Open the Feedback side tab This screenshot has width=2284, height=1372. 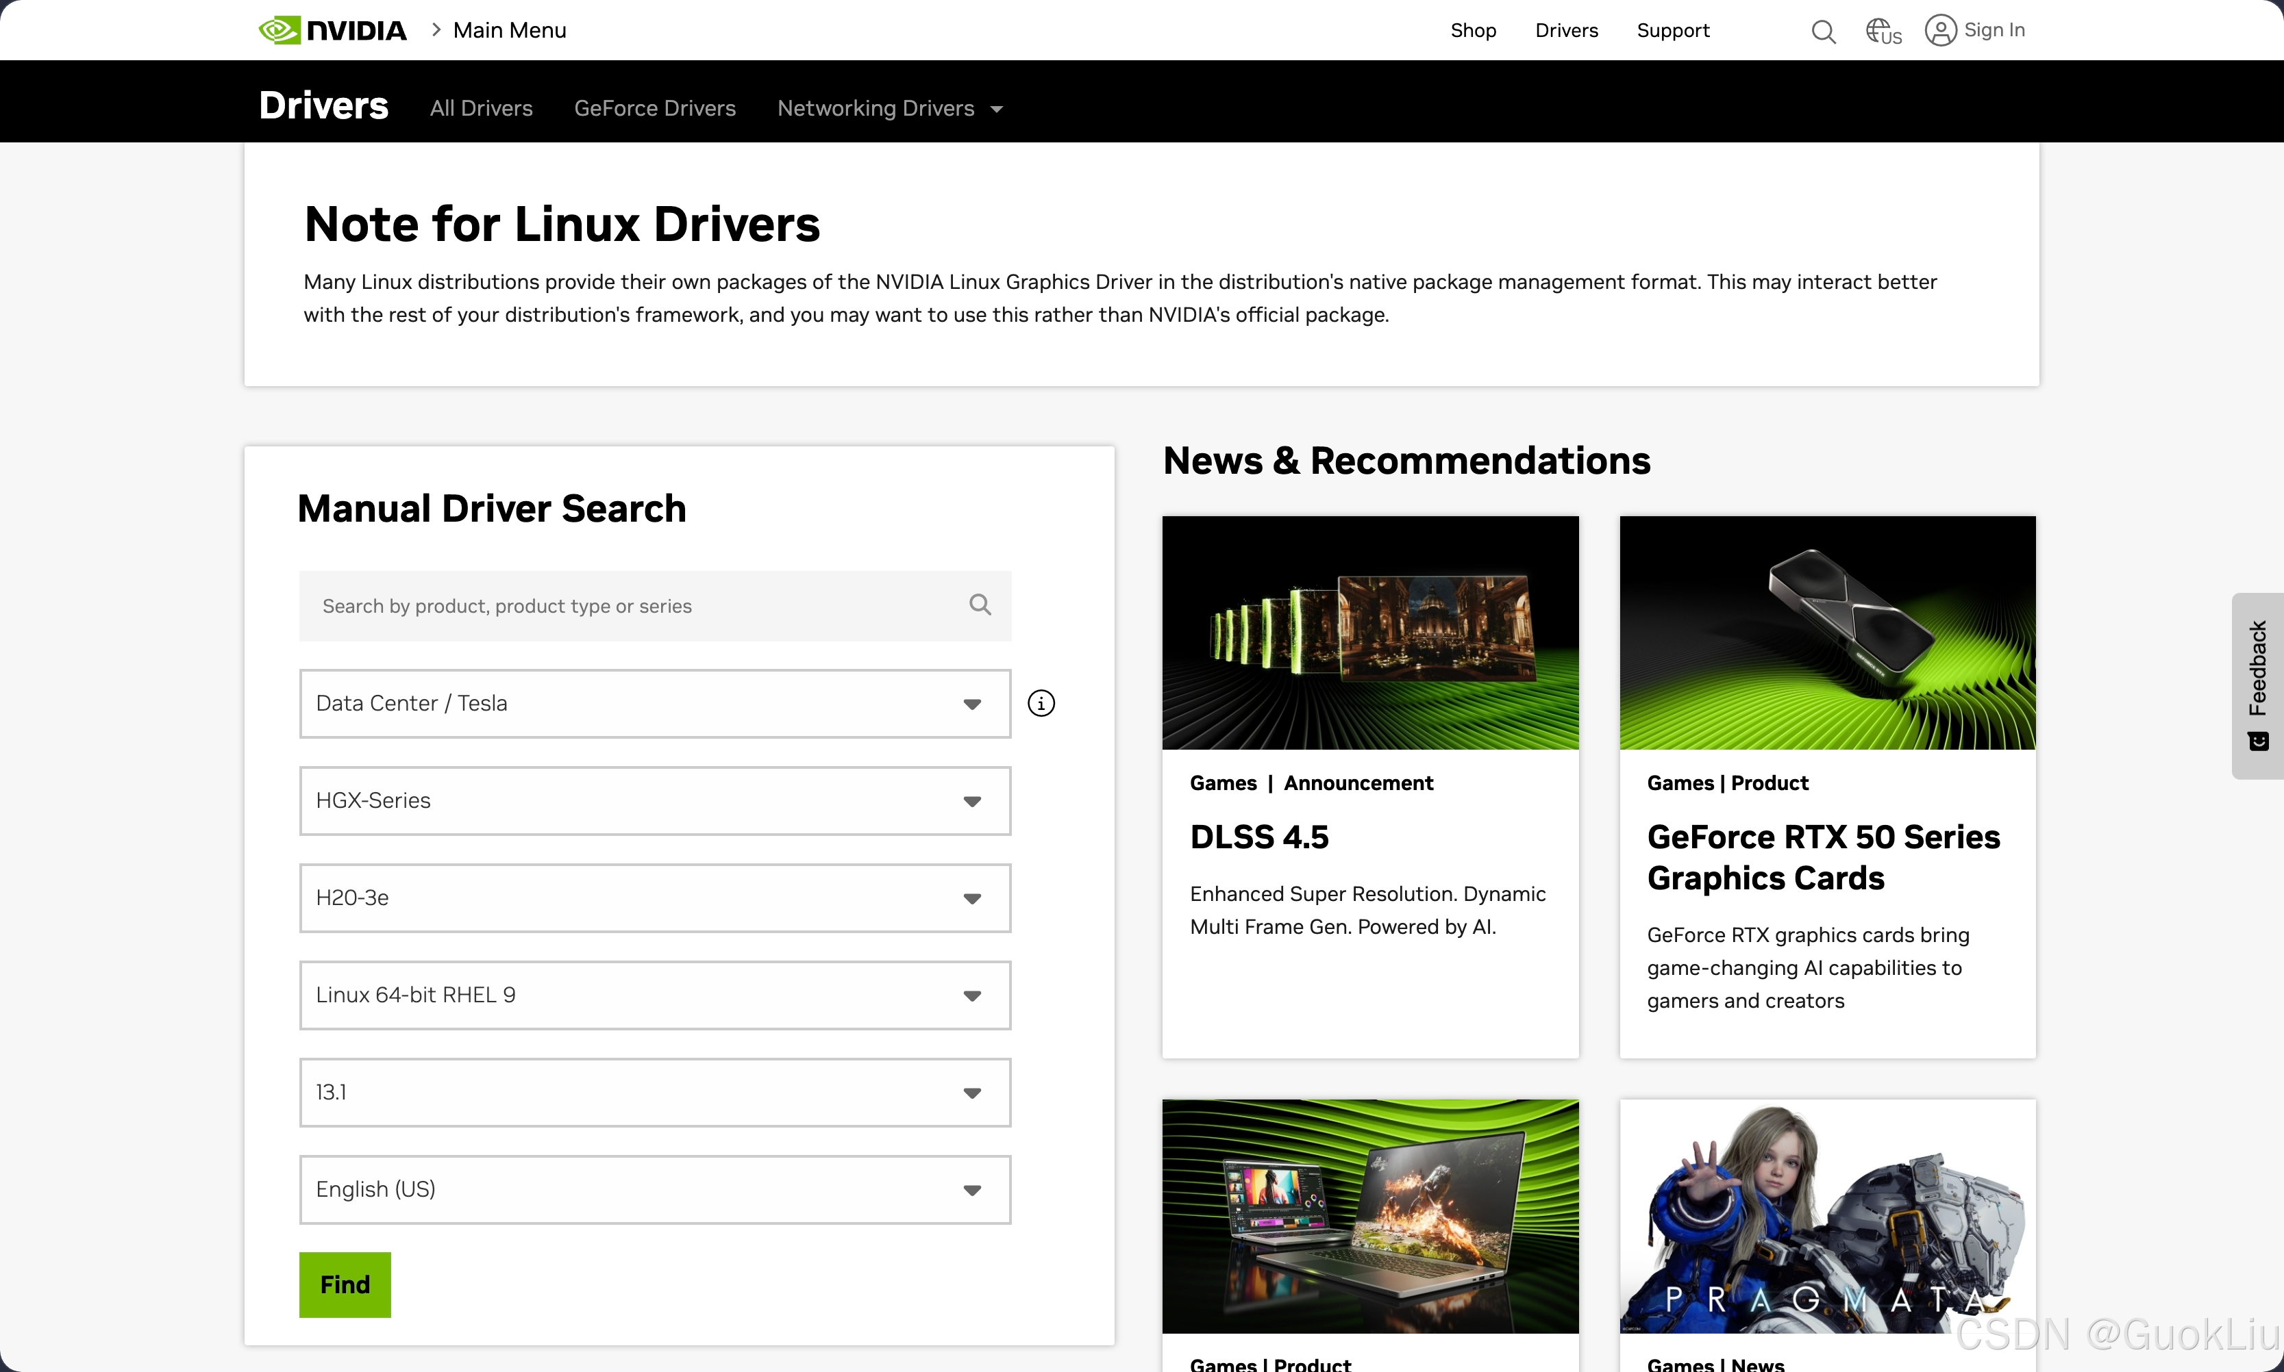[x=2257, y=685]
